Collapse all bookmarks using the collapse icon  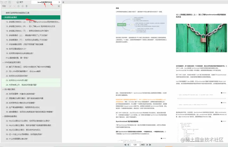click(14, 6)
